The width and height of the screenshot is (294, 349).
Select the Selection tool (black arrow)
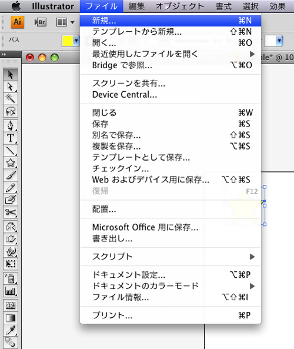click(11, 75)
